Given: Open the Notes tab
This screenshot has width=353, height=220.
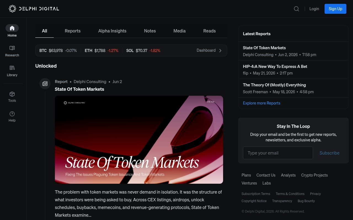Looking at the screenshot, I should [150, 31].
